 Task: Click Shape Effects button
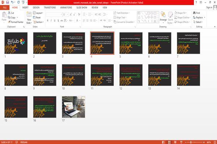tap(182, 22)
